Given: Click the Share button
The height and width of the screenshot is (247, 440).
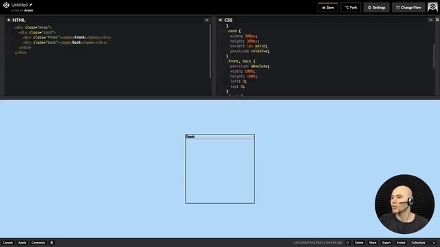Looking at the screenshot, I should coord(373,242).
